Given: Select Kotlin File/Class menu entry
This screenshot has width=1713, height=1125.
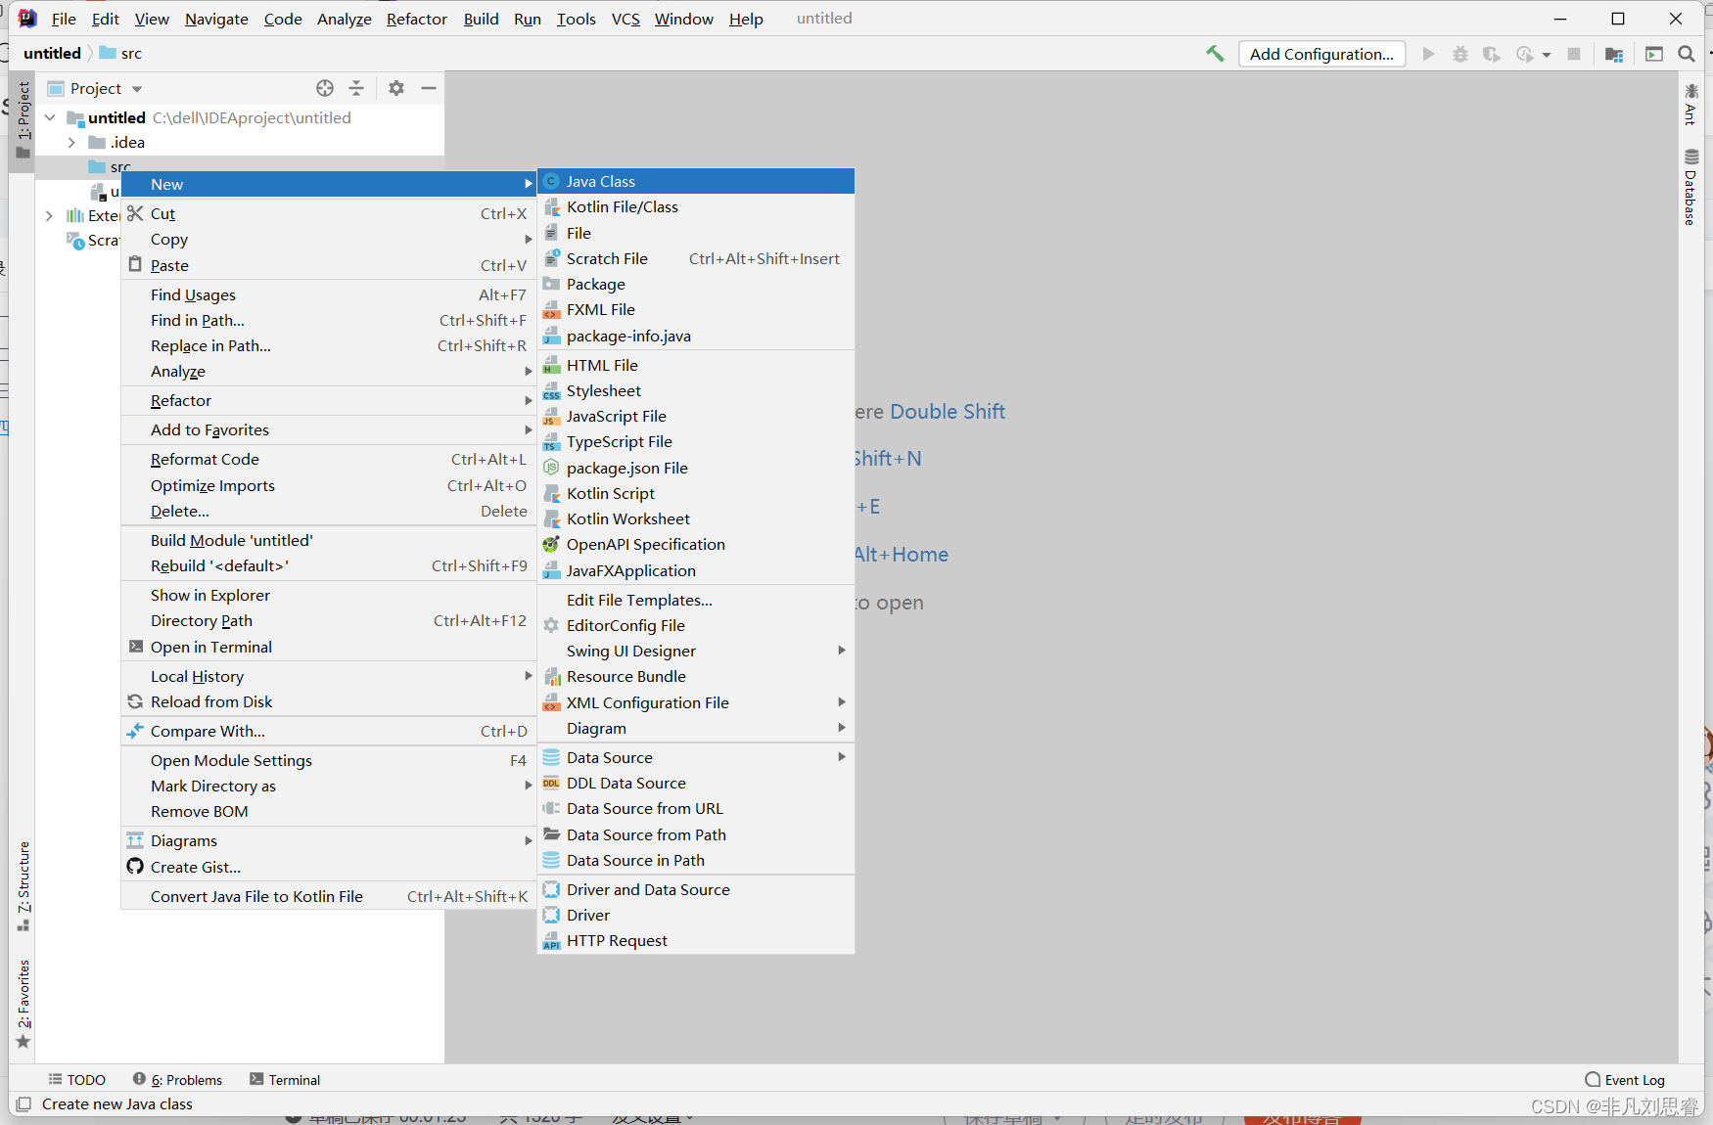Looking at the screenshot, I should click(696, 206).
